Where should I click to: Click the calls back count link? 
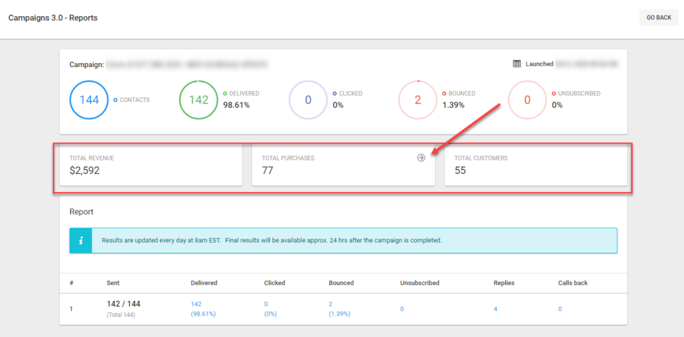click(560, 308)
